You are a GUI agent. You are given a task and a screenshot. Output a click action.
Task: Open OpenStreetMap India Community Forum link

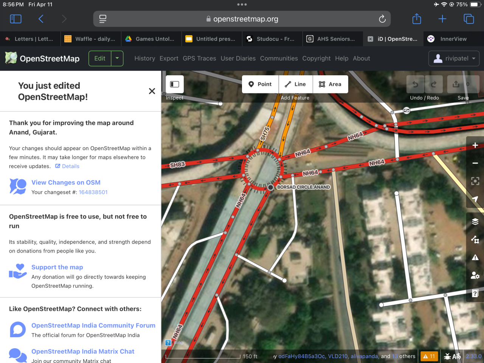click(93, 326)
